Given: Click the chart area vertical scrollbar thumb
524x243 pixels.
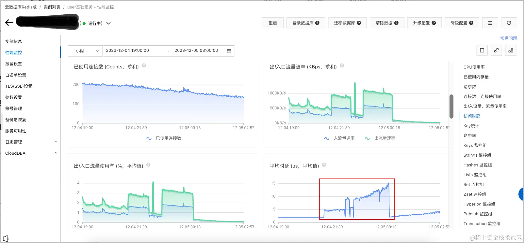Looking at the screenshot, I should [451, 106].
